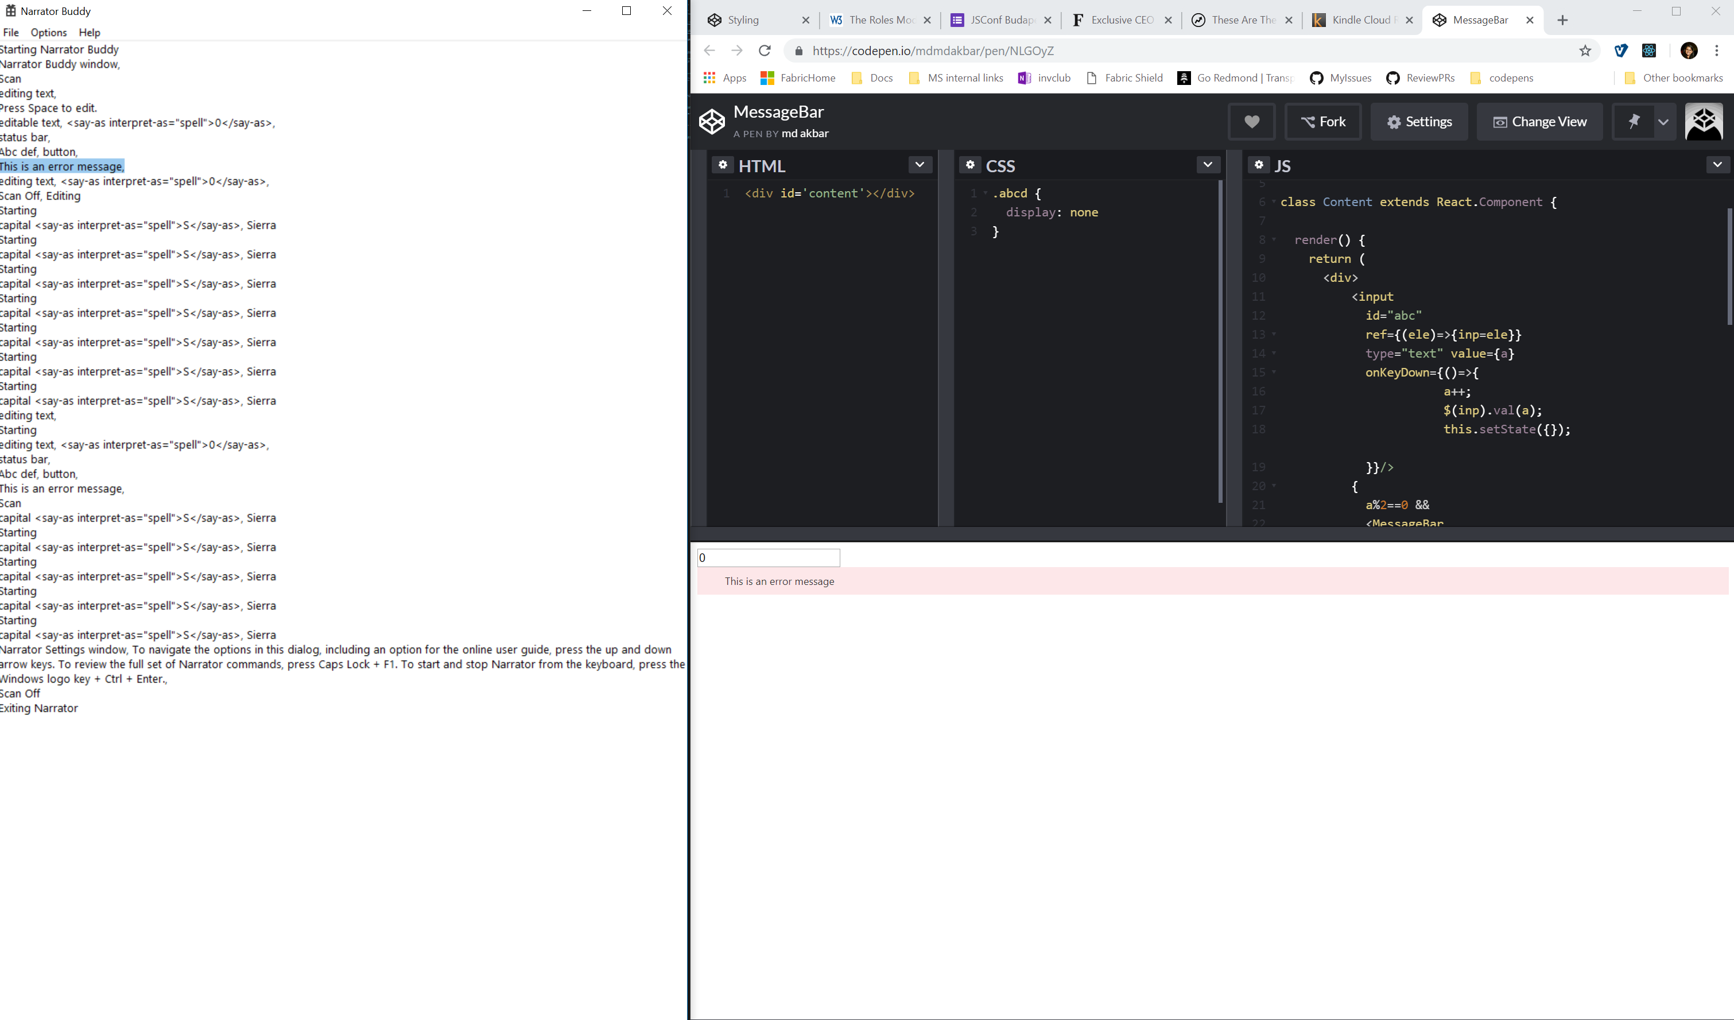Image resolution: width=1734 pixels, height=1020 pixels.
Task: Select the pin icon near Change View
Action: click(1634, 121)
